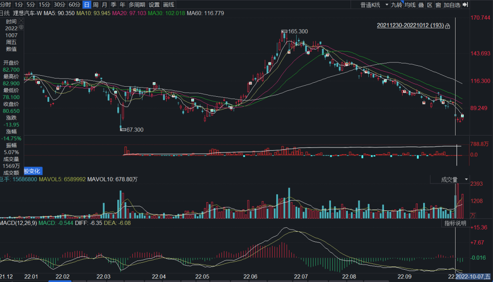Open the info panel gear settings icon
Screen dimensions: 493x282
click(x=21, y=27)
